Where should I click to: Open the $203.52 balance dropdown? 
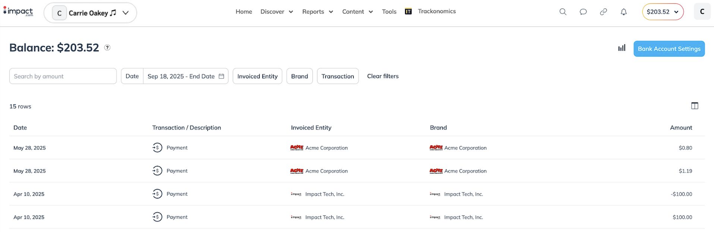click(662, 12)
